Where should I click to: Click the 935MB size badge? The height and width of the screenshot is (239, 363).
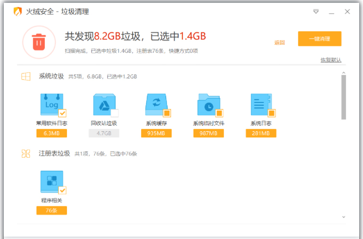[156, 133]
